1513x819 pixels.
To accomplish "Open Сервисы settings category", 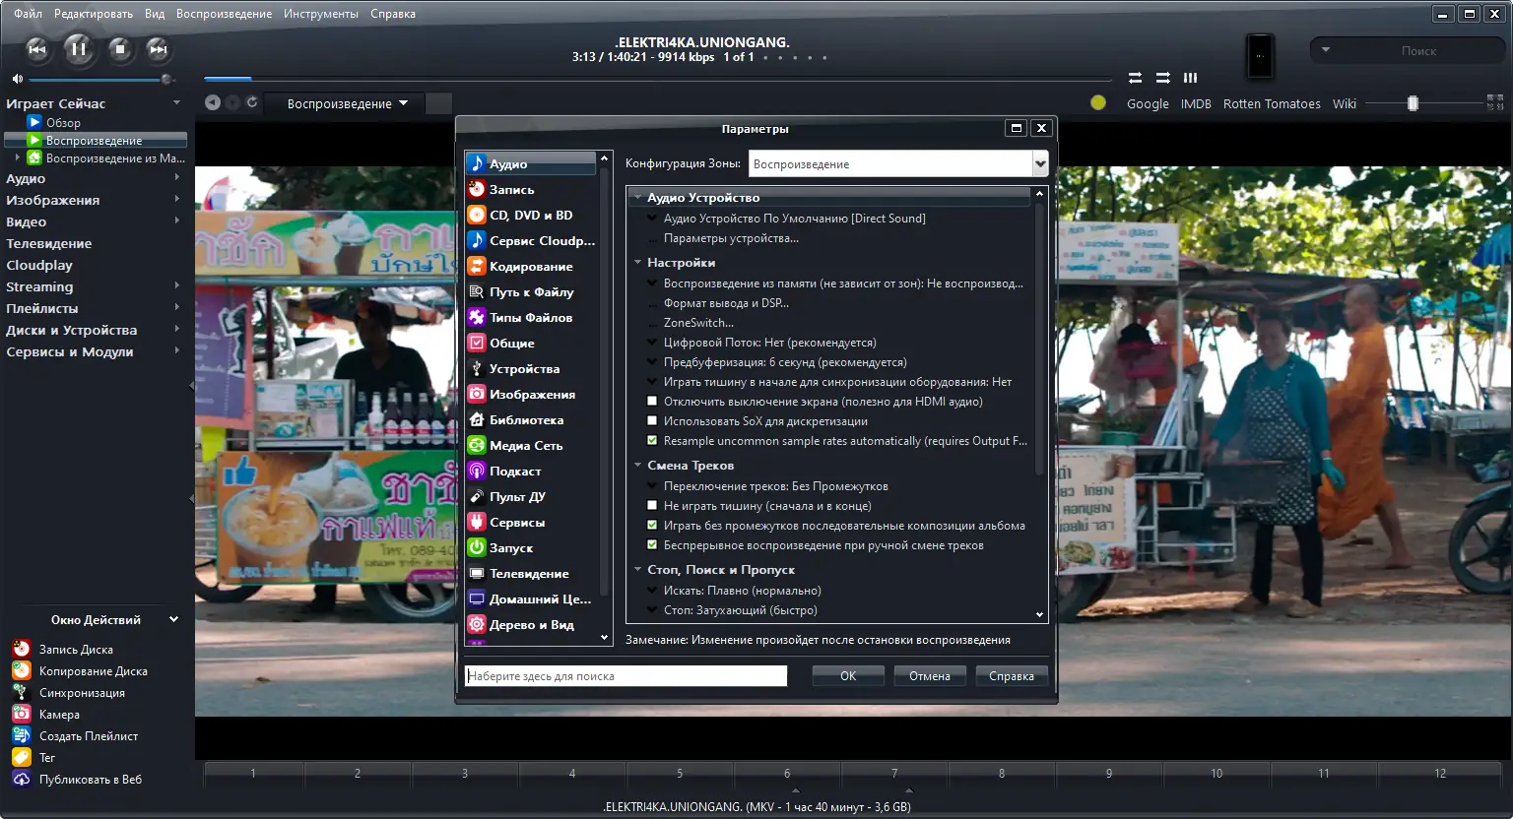I will pos(531,522).
